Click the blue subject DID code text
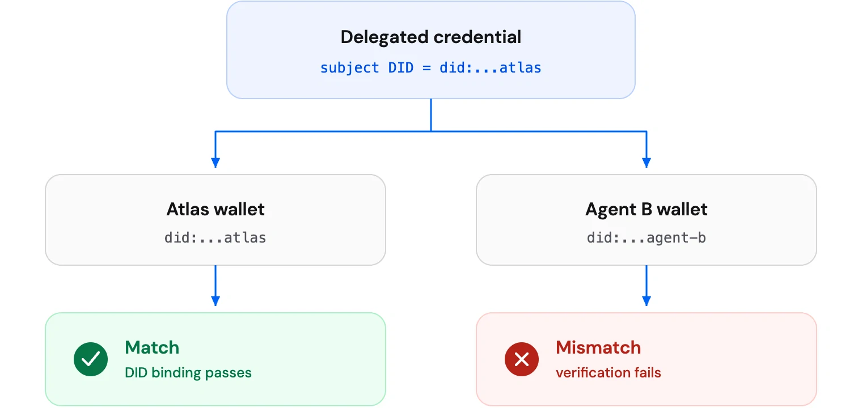 point(431,68)
